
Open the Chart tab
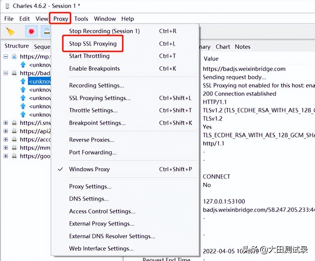click(223, 47)
